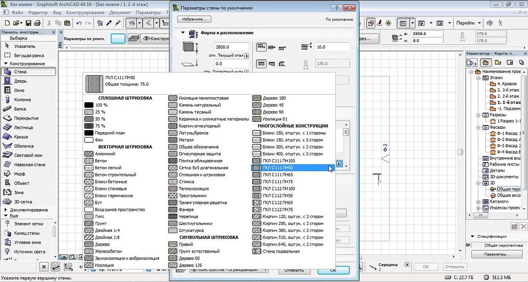The width and height of the screenshot is (528, 282).
Task: Edit the 10.0 offset field in dialog
Action: [x=332, y=47]
